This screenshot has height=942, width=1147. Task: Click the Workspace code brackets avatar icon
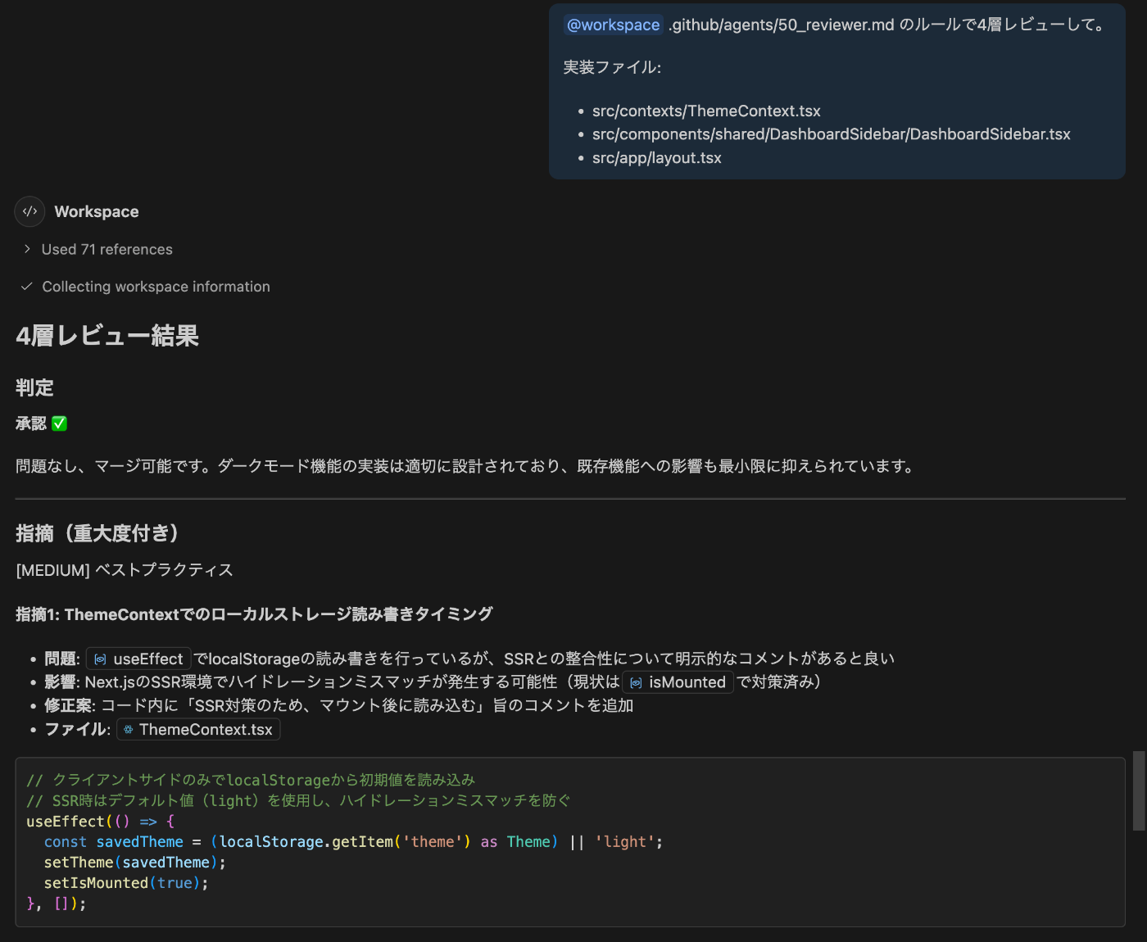click(x=29, y=211)
